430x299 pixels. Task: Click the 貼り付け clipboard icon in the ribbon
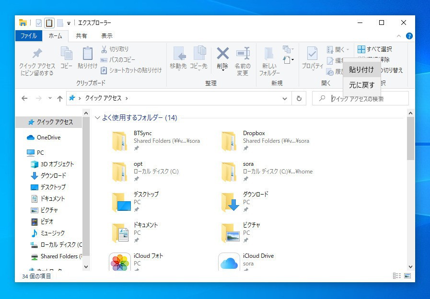click(x=87, y=54)
